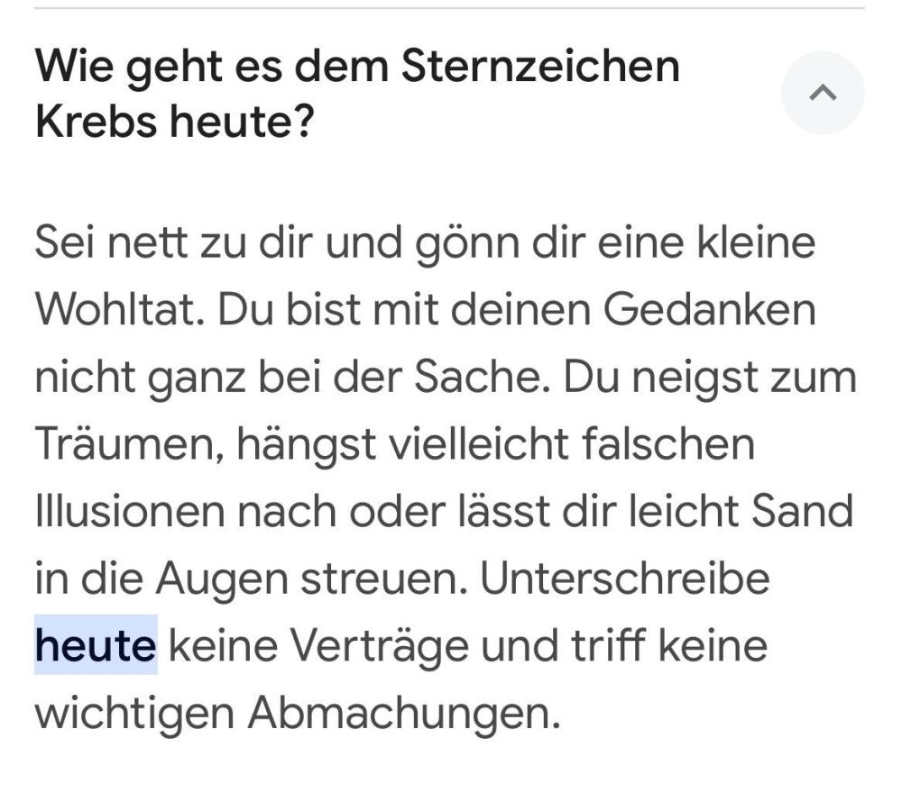Collapse the answer with the chevron-up icon
The image size is (902, 793).
click(822, 93)
